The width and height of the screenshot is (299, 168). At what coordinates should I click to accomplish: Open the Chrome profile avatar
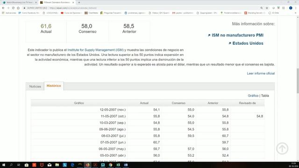pyautogui.click(x=291, y=8)
